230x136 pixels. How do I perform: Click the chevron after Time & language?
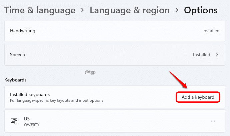pyautogui.click(x=83, y=11)
